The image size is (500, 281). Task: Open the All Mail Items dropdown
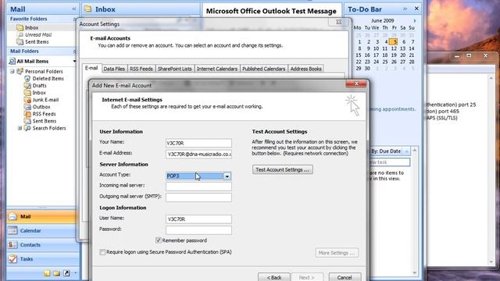tap(75, 61)
